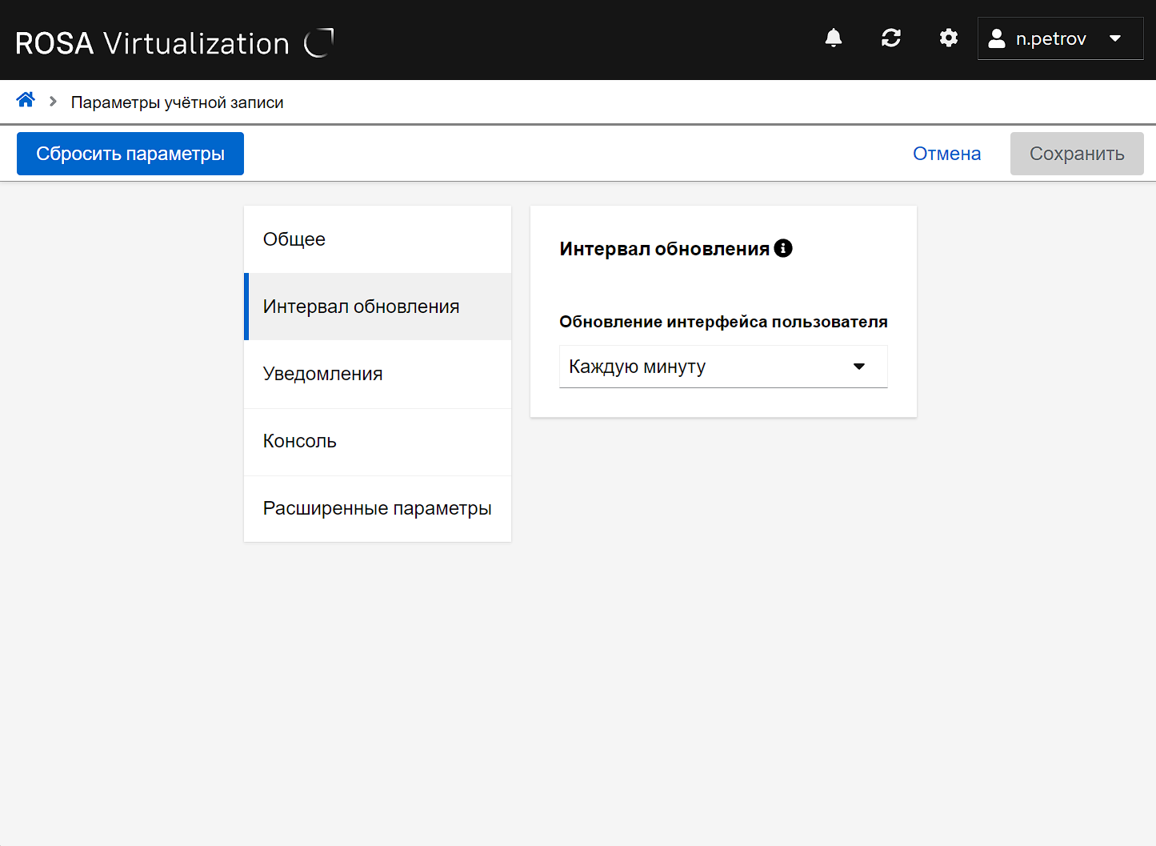Screen dimensions: 1156x846
Task: Click the arrow of the update interval combo box
Action: point(859,367)
